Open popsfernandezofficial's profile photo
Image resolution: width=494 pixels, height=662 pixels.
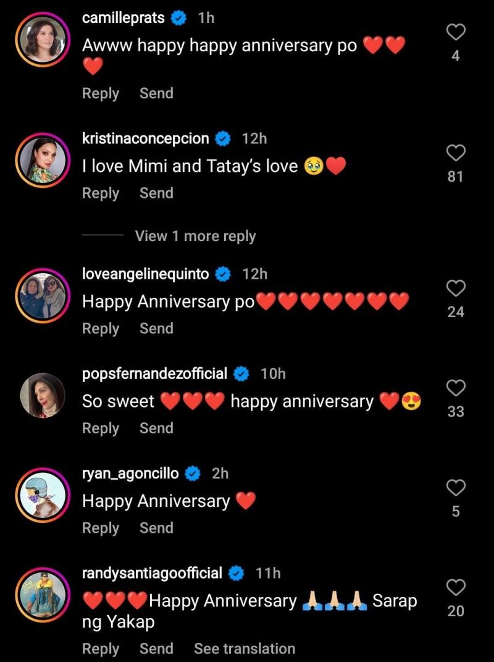(x=43, y=395)
